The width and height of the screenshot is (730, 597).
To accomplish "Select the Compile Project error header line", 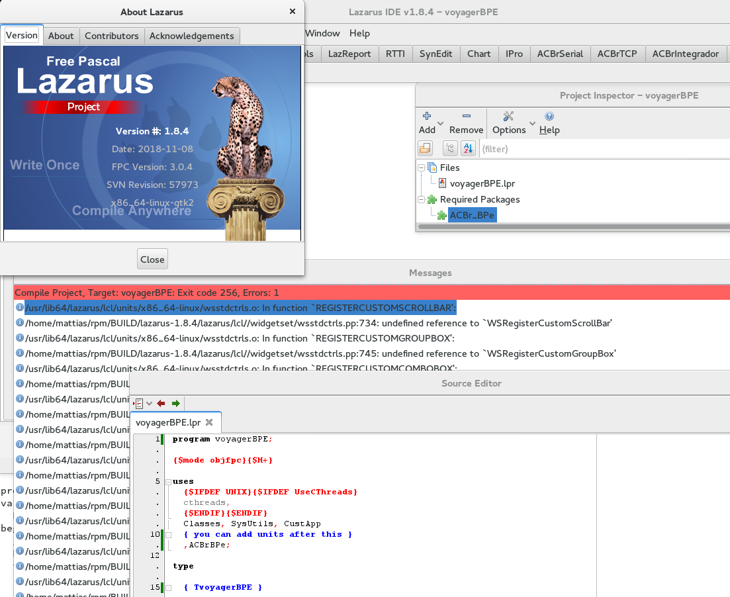I will click(371, 293).
